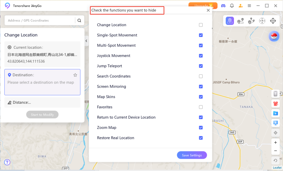
Task: Open the hamburger menu in title bar
Action: 249,6
